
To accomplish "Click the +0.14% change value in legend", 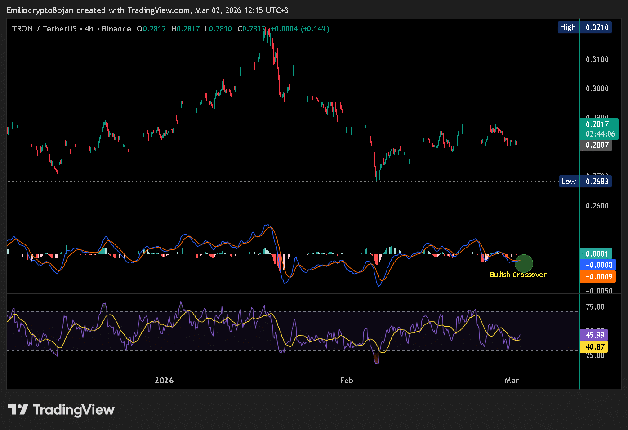I will pyautogui.click(x=315, y=28).
